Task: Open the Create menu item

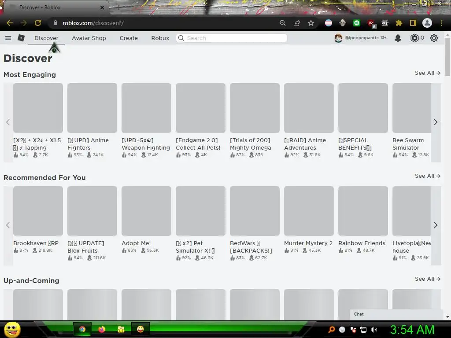Action: pos(129,38)
